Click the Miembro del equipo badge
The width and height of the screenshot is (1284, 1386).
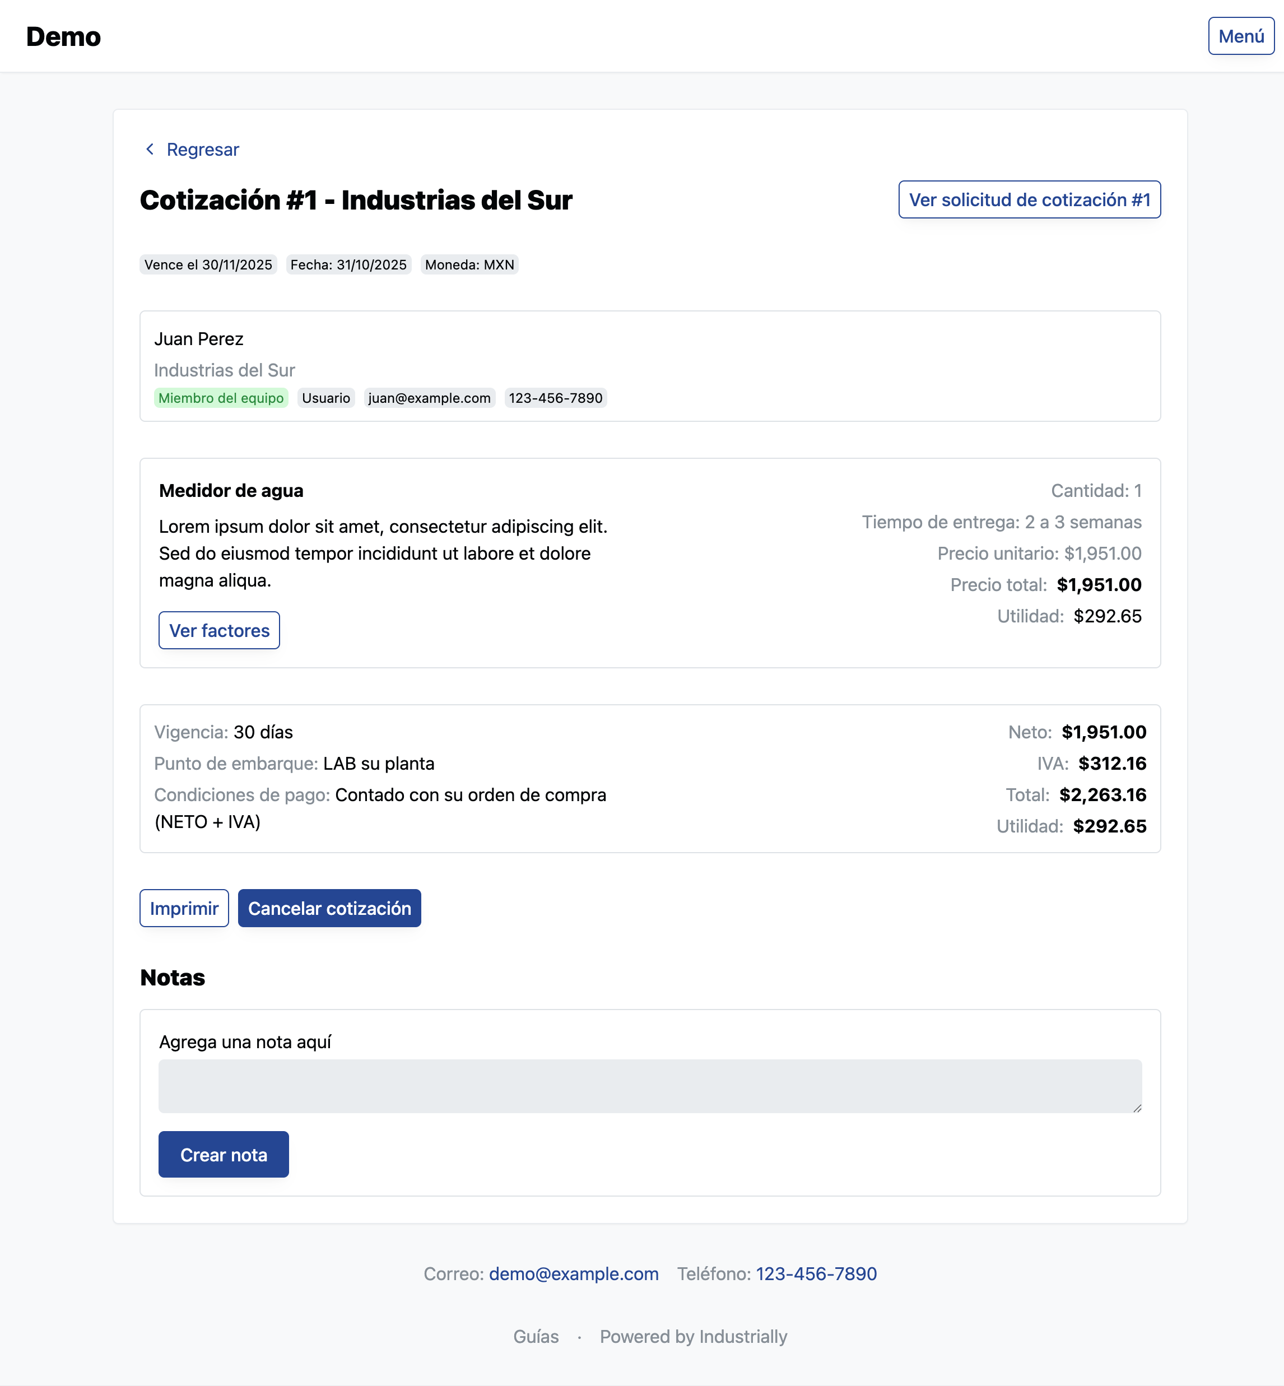click(x=221, y=398)
